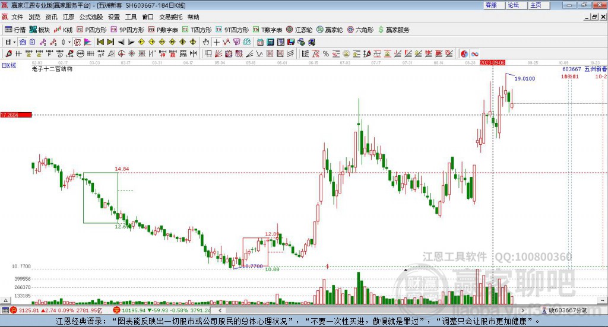Click 收603667分笔 status entry
This screenshot has width=608, height=327.
click(x=564, y=310)
